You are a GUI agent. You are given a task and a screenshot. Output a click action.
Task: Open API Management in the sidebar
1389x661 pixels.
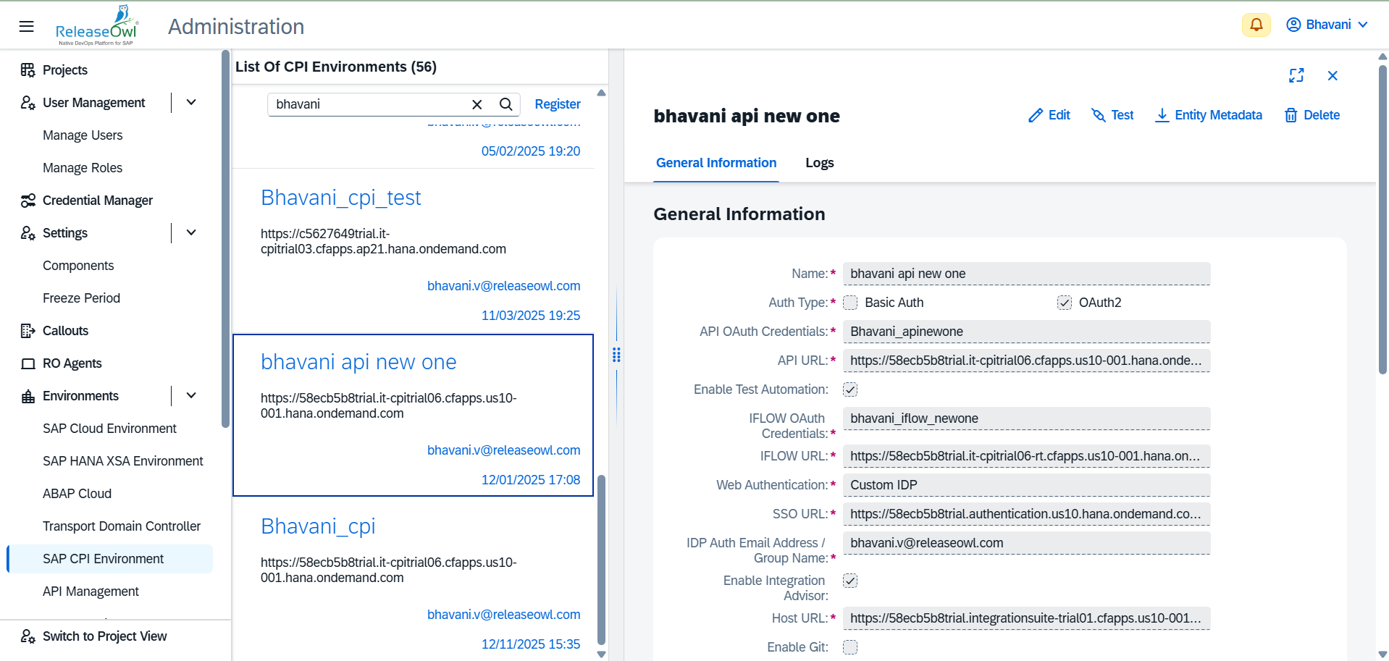tap(91, 591)
